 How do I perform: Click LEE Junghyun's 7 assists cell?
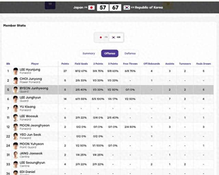tap(170, 99)
